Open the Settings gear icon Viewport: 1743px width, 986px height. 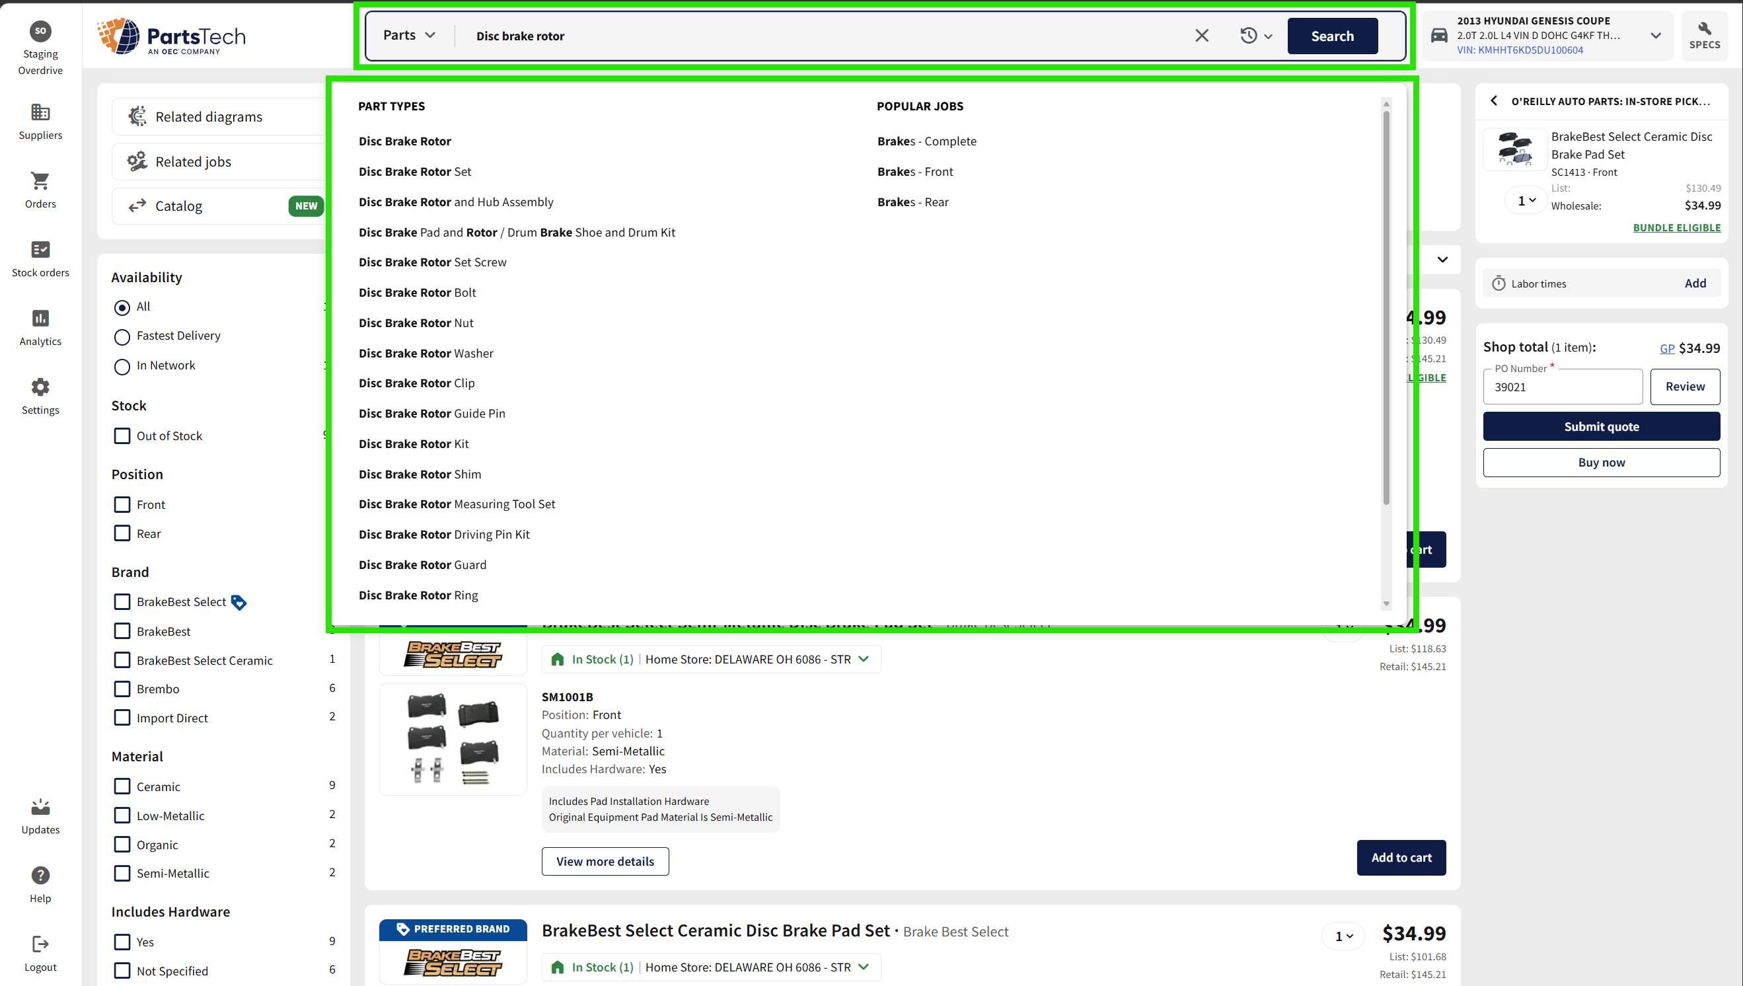40,387
